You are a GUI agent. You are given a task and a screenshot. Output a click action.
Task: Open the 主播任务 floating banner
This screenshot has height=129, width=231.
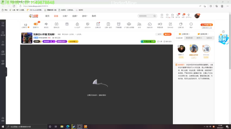223,39
